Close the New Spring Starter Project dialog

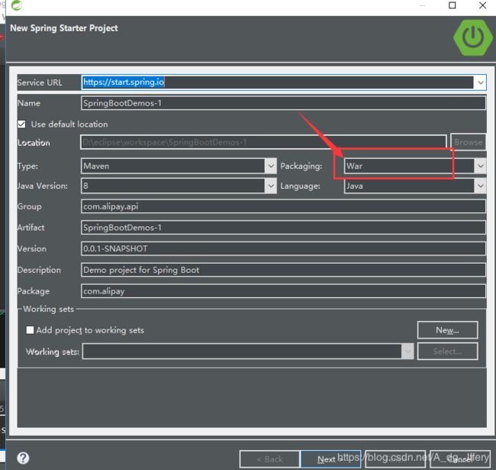(x=483, y=5)
